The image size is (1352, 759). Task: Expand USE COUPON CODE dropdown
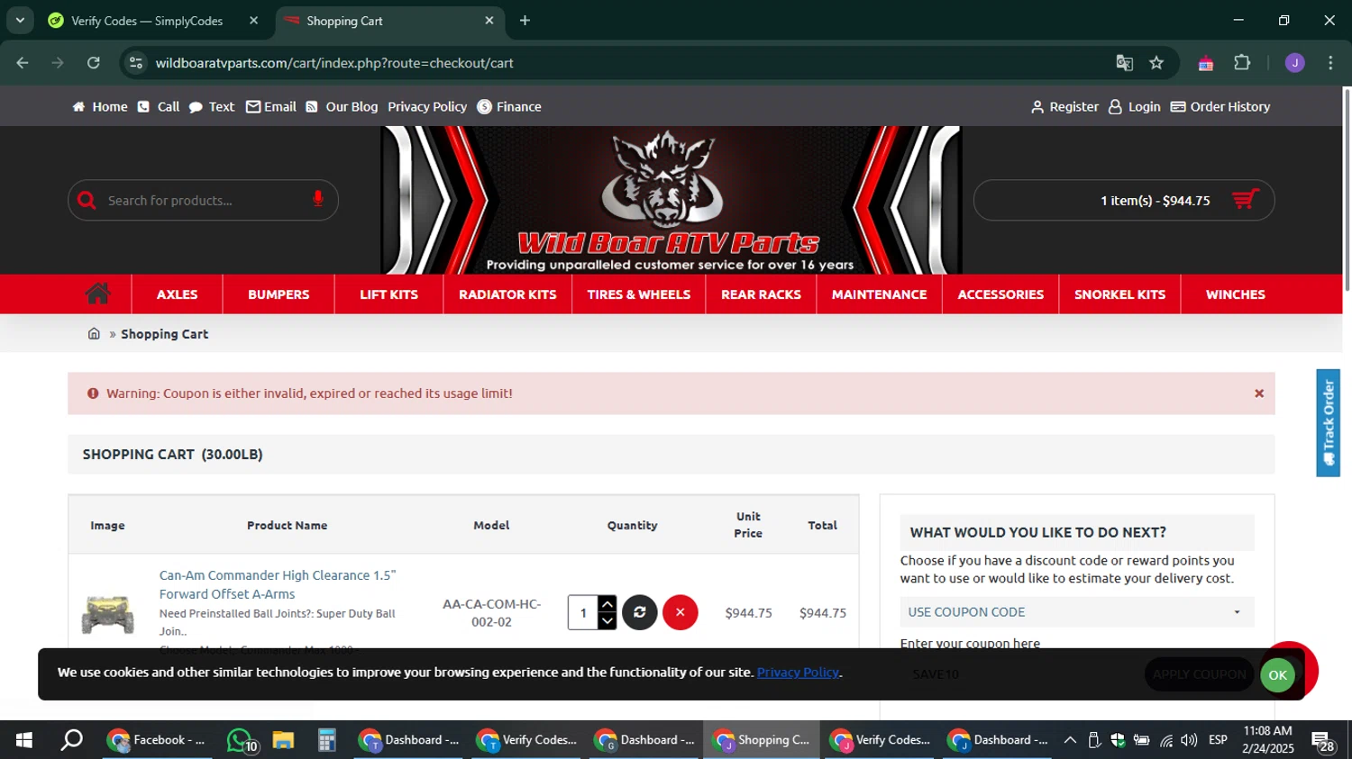(1076, 612)
